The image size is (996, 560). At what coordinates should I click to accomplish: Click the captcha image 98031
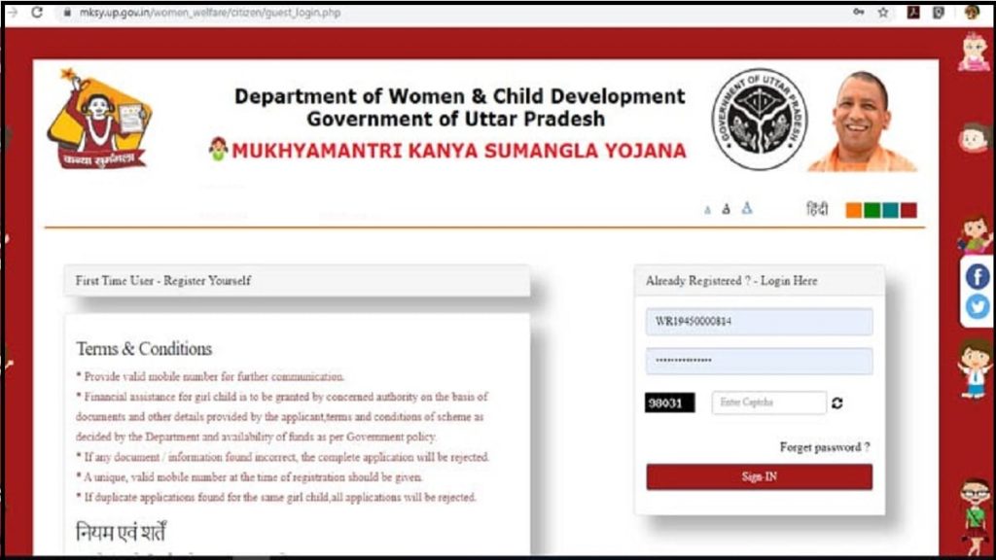coord(669,402)
